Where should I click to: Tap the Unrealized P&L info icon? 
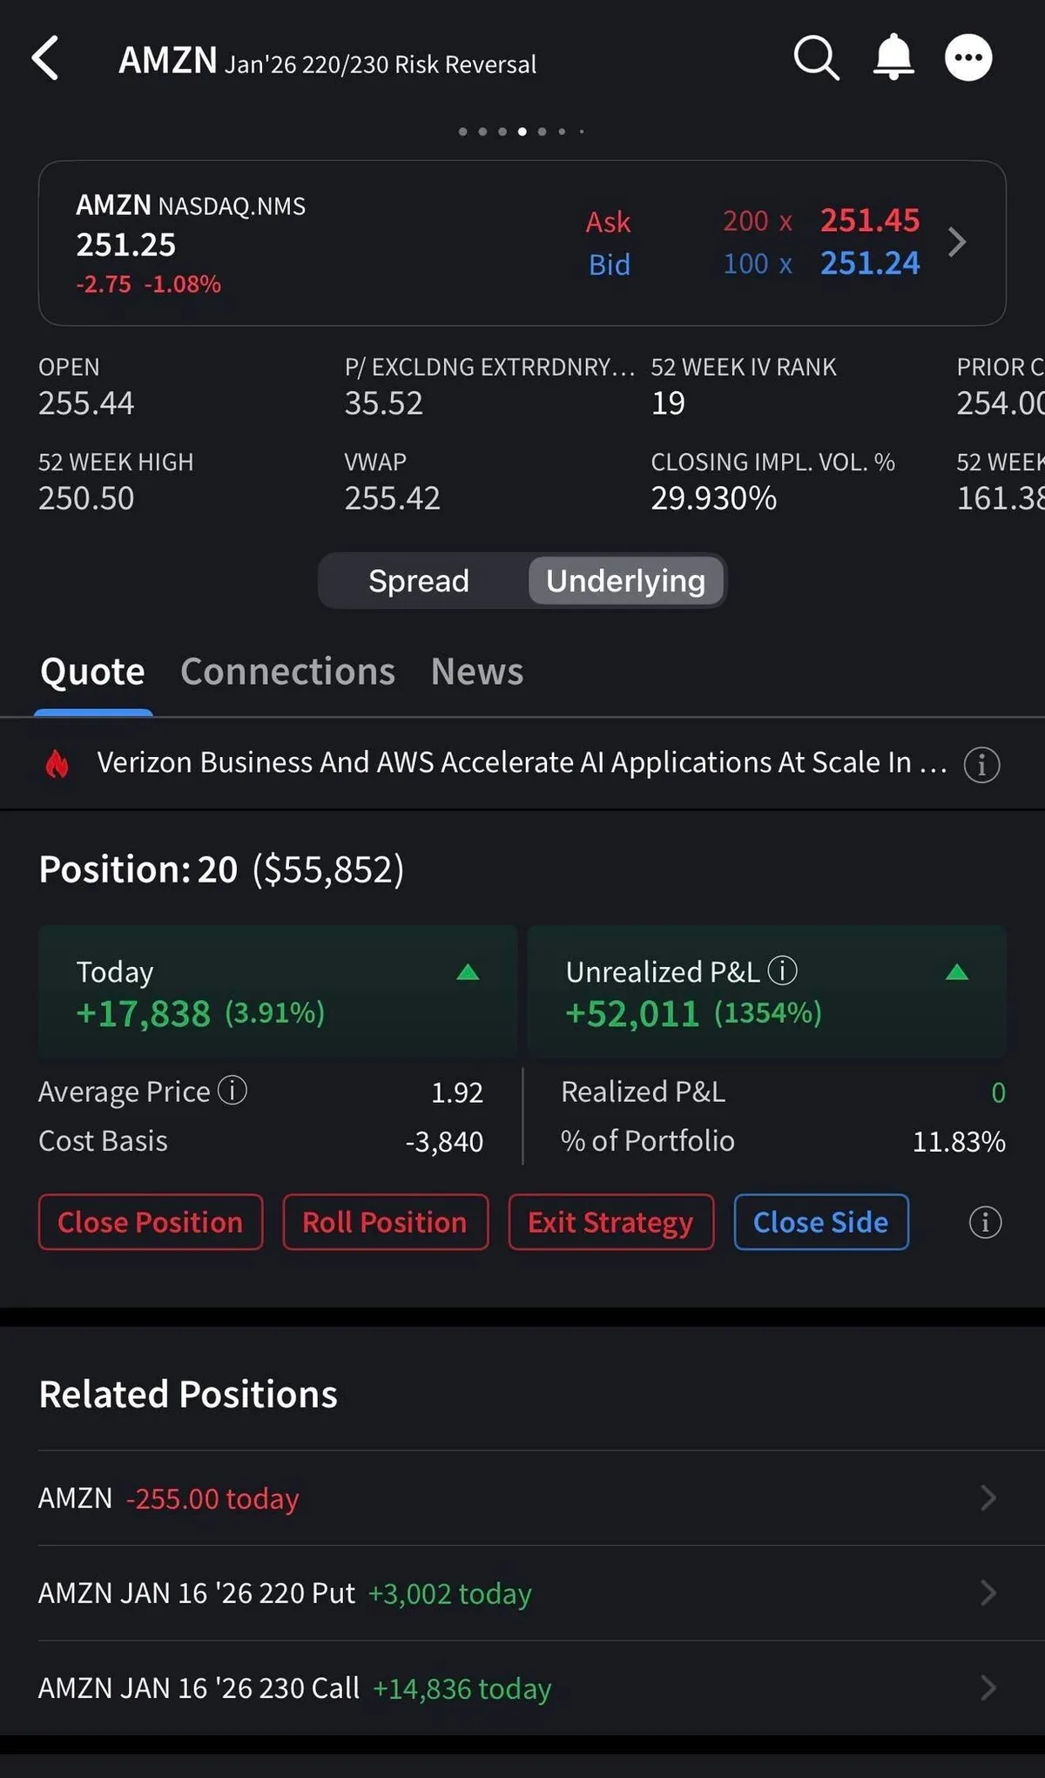point(782,970)
